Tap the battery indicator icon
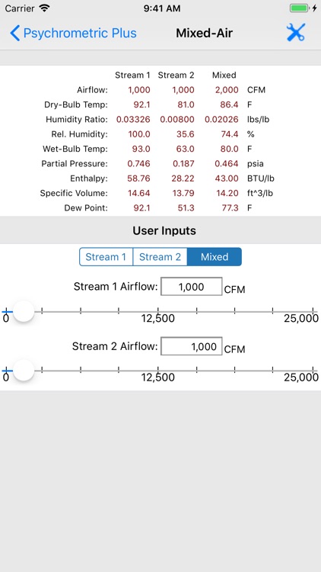 (300, 8)
